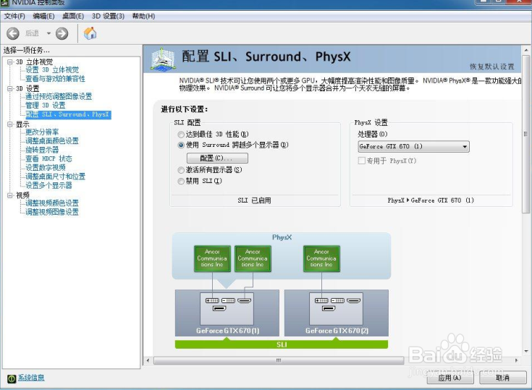This screenshot has height=390, width=532.
Task: Click the SLI page header icon
Action: tap(163, 59)
